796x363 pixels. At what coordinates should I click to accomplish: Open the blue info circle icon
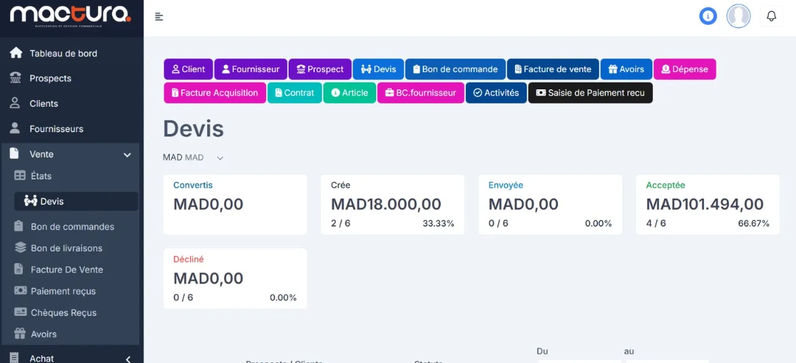708,16
